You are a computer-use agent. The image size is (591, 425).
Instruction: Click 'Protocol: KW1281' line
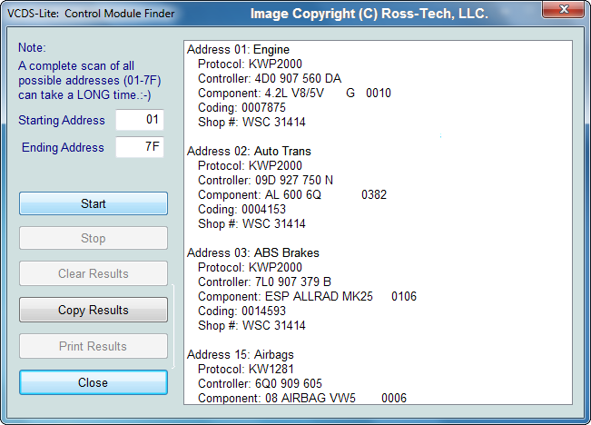pos(246,369)
